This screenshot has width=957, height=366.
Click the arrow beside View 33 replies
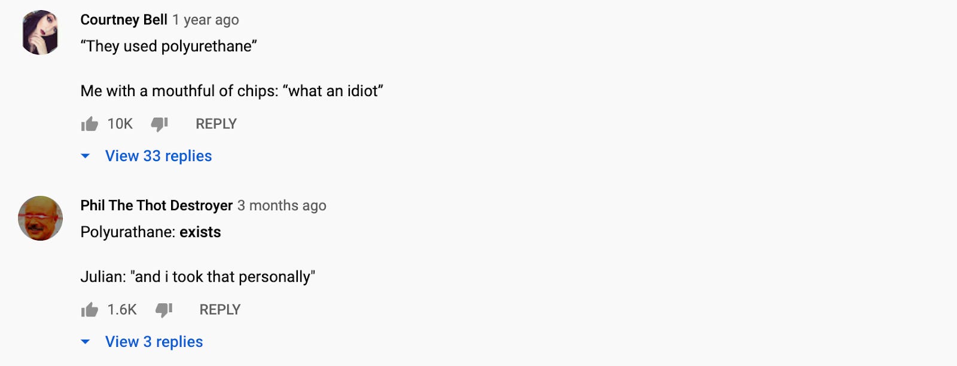86,156
